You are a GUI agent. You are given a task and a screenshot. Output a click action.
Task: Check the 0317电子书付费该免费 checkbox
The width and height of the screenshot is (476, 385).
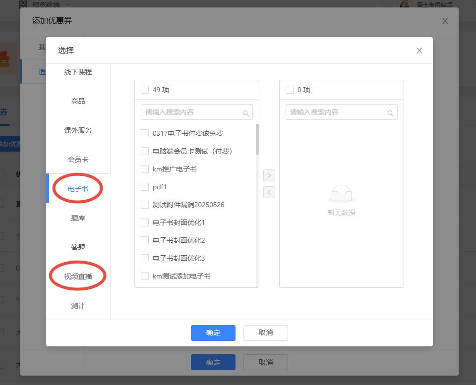pos(145,133)
